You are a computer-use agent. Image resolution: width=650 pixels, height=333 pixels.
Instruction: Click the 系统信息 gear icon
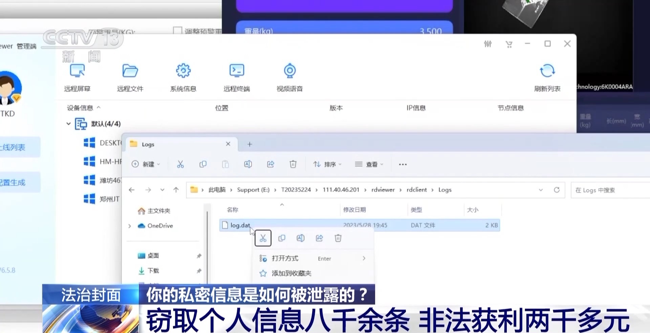[x=183, y=71]
